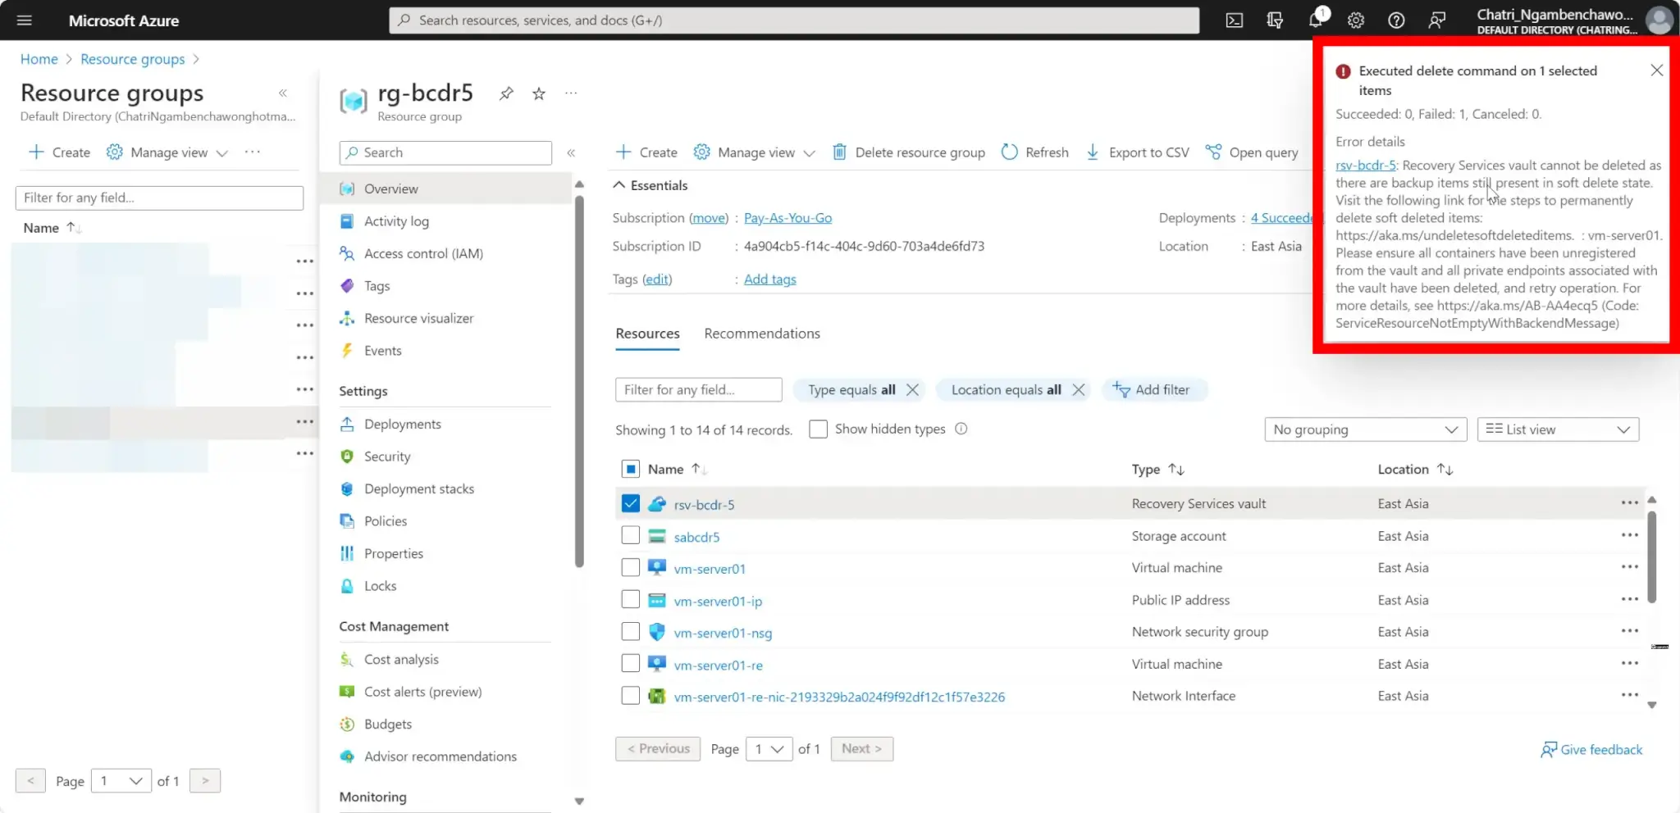Viewport: 1680px width, 813px height.
Task: Click Open query in the toolbar
Action: 1252,152
